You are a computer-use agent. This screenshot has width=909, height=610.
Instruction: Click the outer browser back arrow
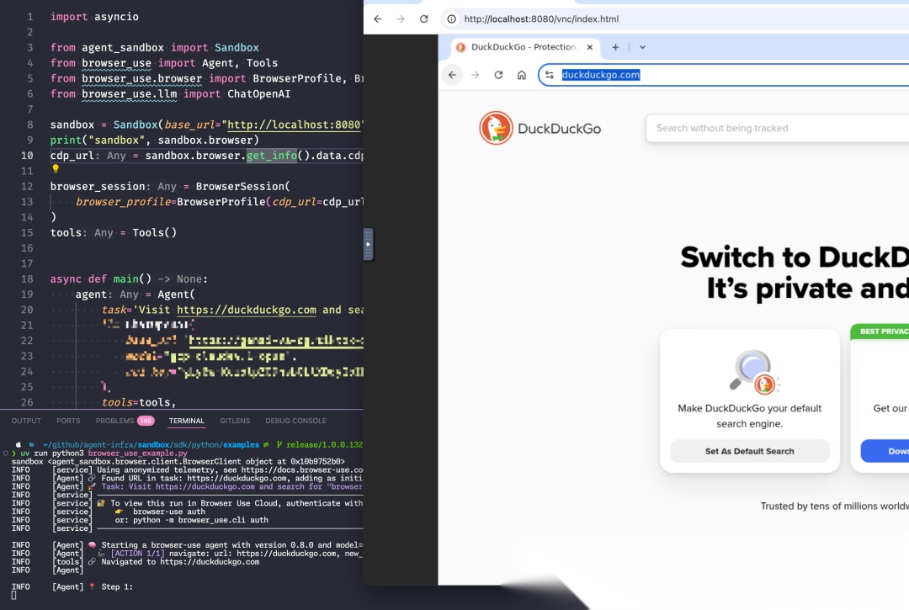pos(377,19)
